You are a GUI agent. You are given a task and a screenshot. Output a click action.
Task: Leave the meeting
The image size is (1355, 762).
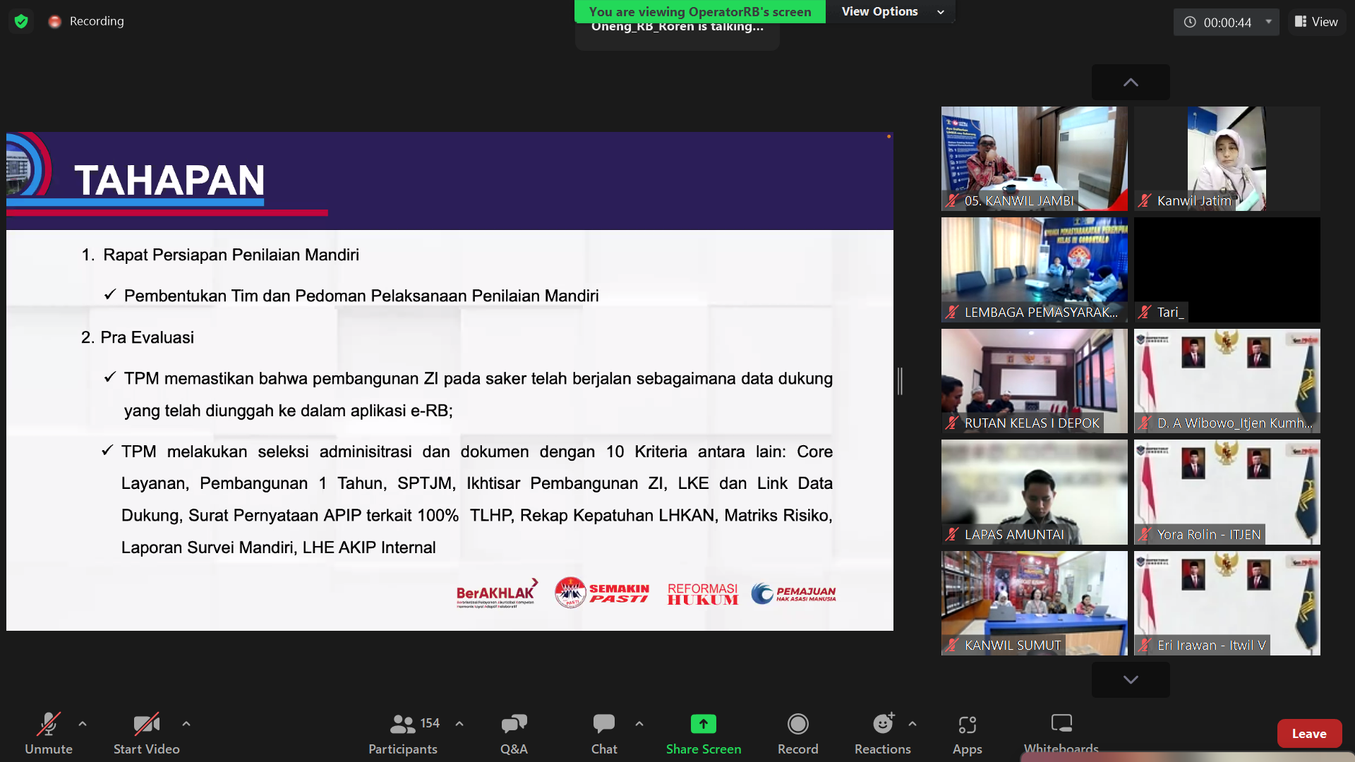[x=1308, y=734]
